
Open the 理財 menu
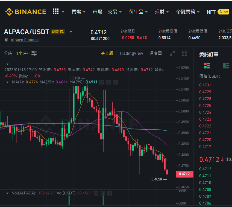(162, 12)
